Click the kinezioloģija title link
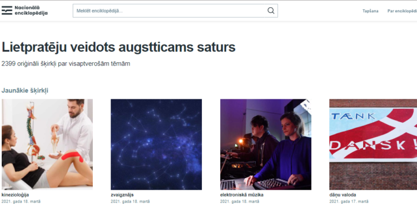Viewport: 417px width, 222px height. point(15,195)
